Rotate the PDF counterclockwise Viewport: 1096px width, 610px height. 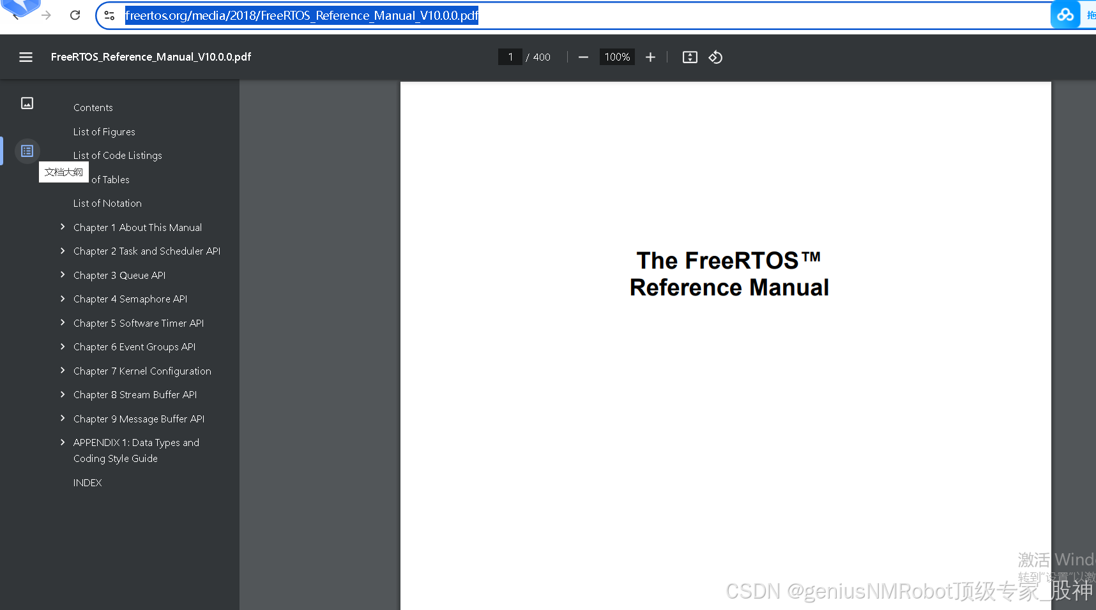pyautogui.click(x=715, y=57)
